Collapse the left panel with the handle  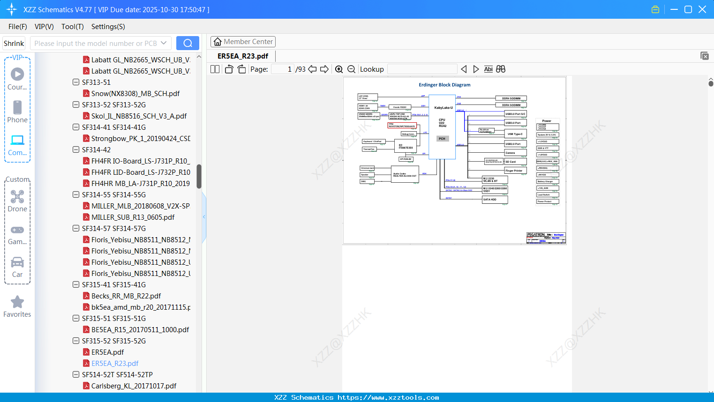click(x=204, y=216)
